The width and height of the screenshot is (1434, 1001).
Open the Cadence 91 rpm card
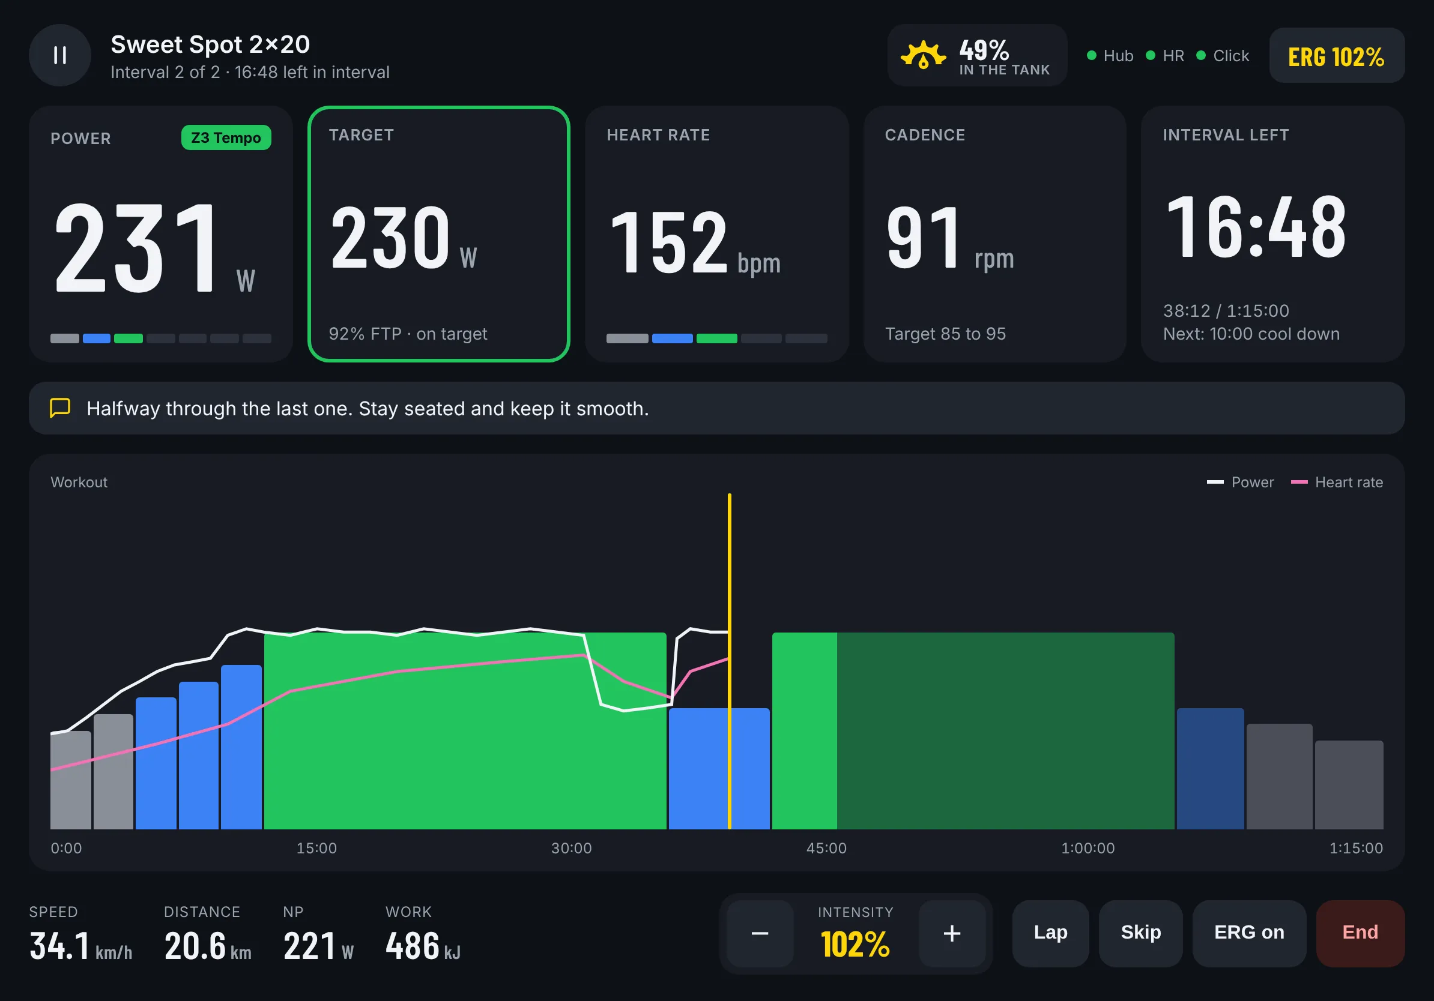[x=994, y=234]
